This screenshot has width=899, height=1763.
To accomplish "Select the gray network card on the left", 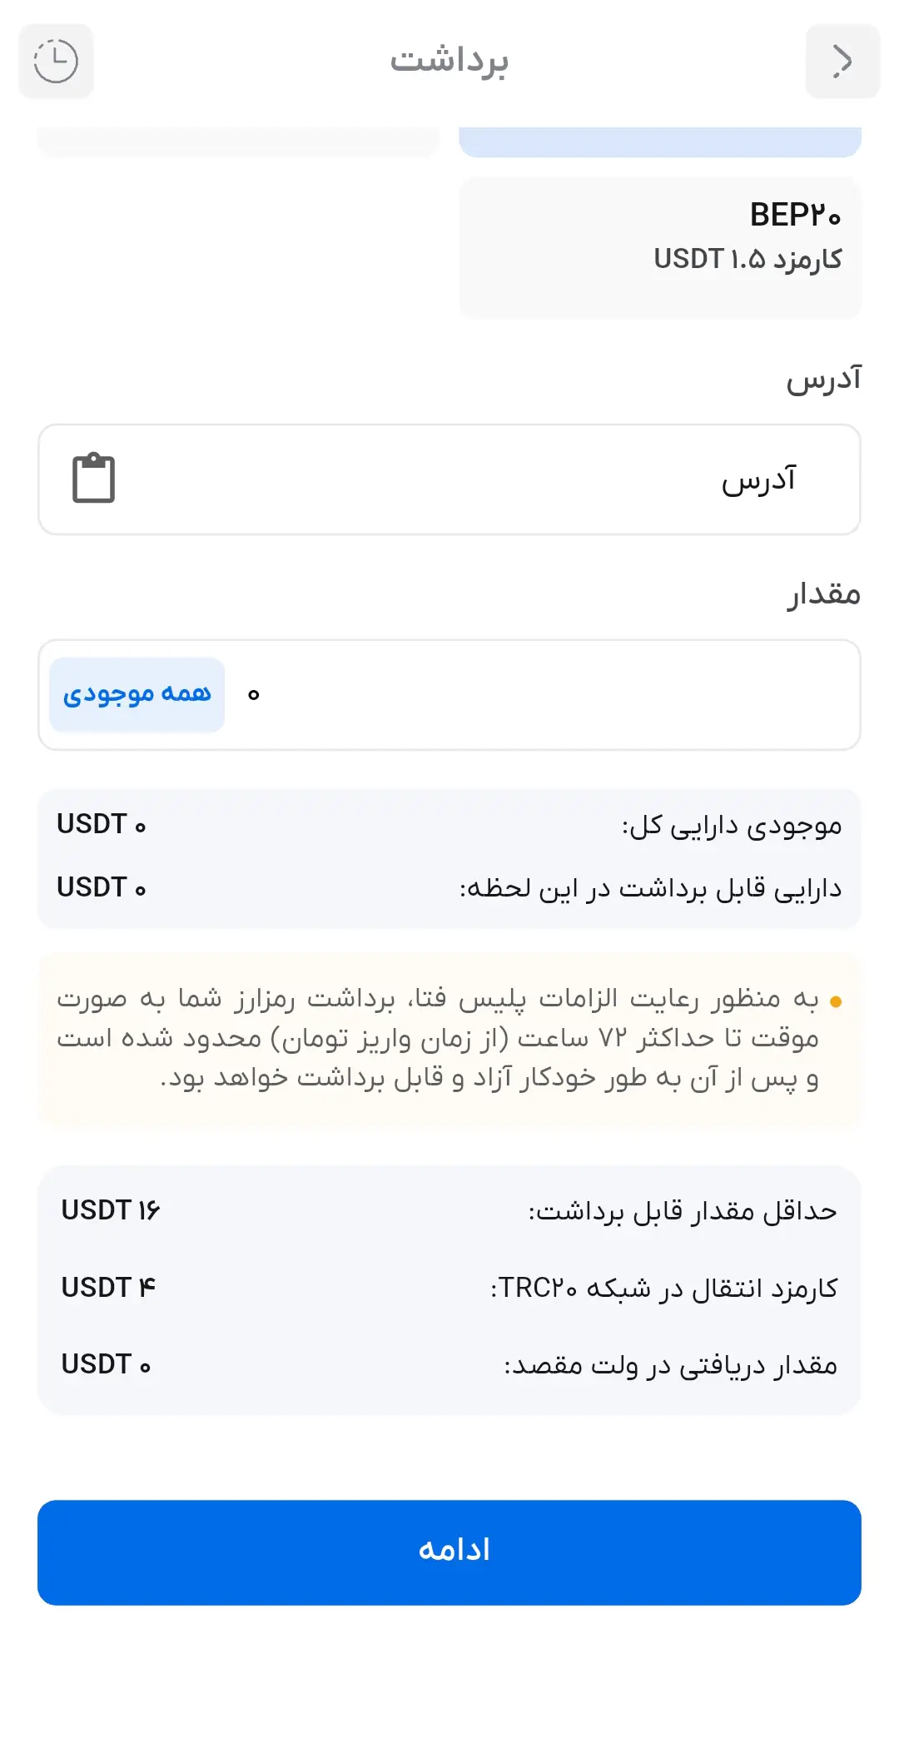I will point(238,142).
